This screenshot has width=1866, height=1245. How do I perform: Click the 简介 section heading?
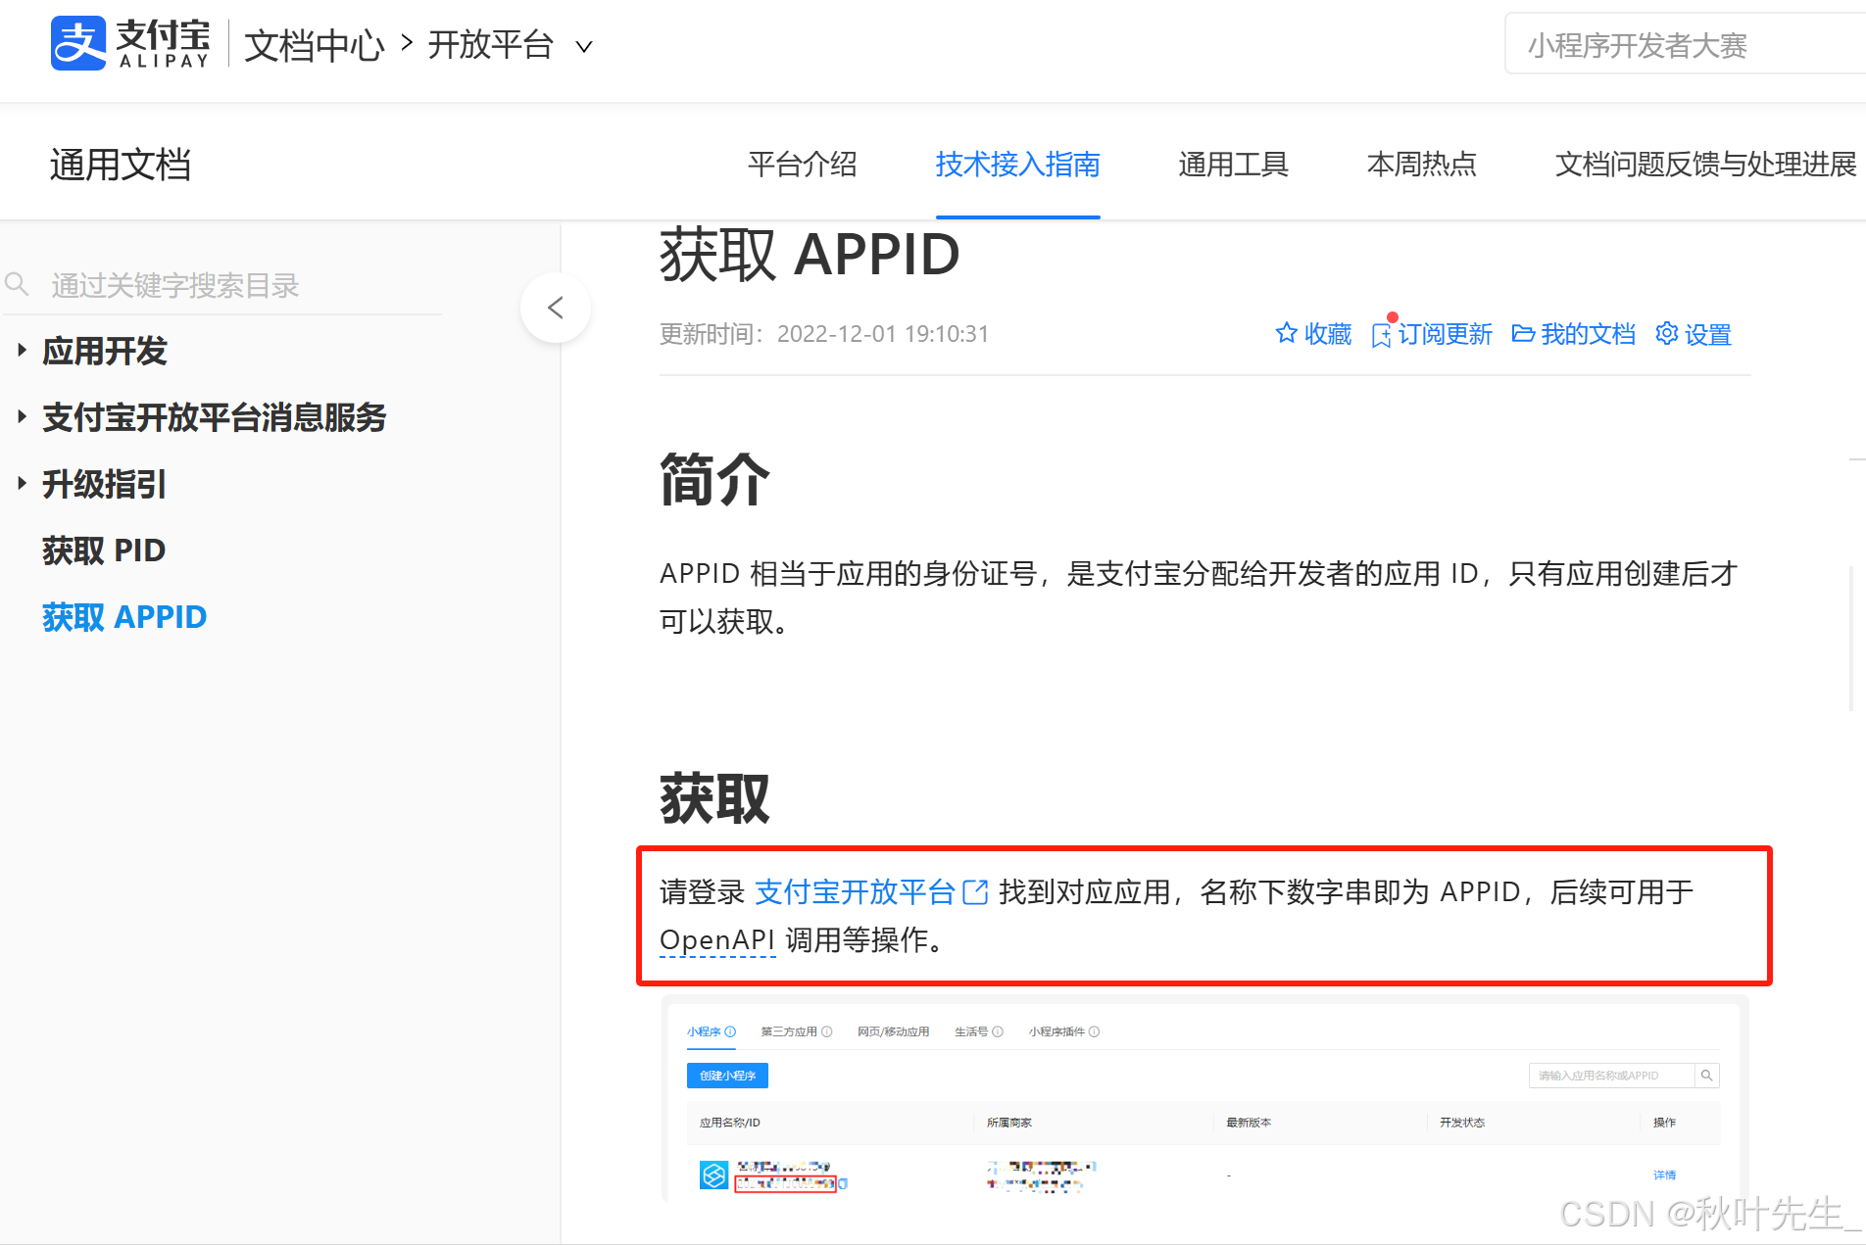pos(714,480)
